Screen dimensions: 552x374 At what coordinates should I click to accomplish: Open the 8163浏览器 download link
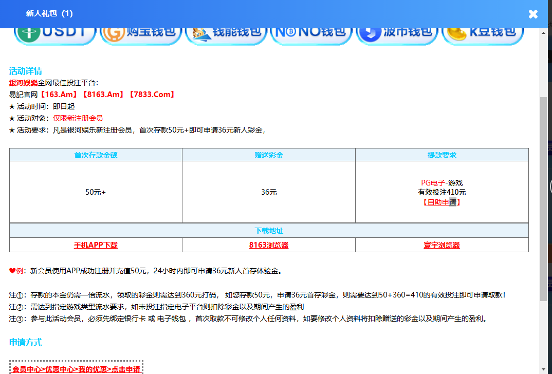click(x=269, y=245)
